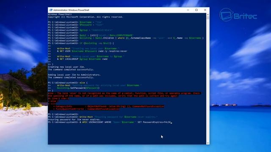271x152 pixels.
Task: Click the PowerShell icon in the title bar
Action: click(x=51, y=10)
